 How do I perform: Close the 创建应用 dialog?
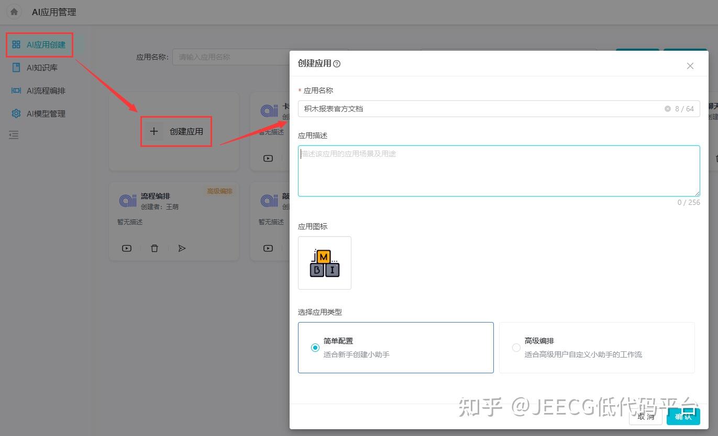[x=690, y=66]
